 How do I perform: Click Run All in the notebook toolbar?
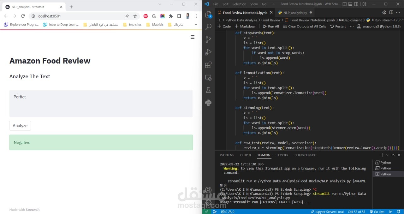coord(270,26)
